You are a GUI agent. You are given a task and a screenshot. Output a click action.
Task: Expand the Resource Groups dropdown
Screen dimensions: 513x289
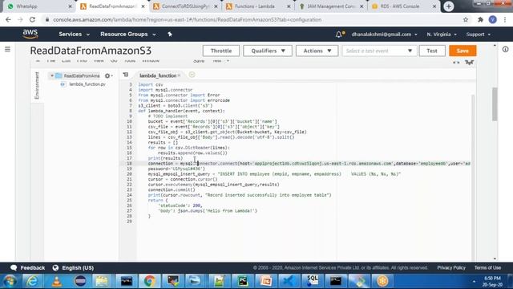click(x=128, y=34)
